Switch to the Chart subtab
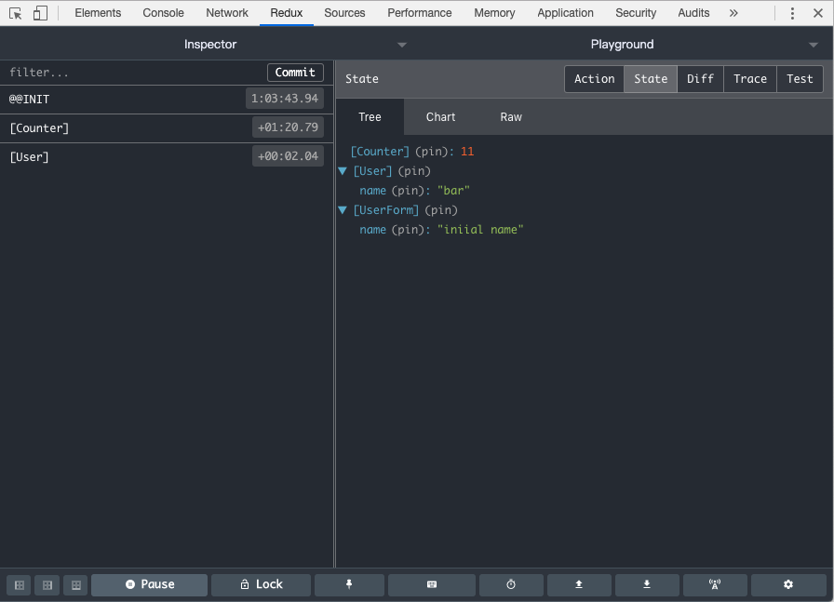This screenshot has height=602, width=834. [x=440, y=117]
